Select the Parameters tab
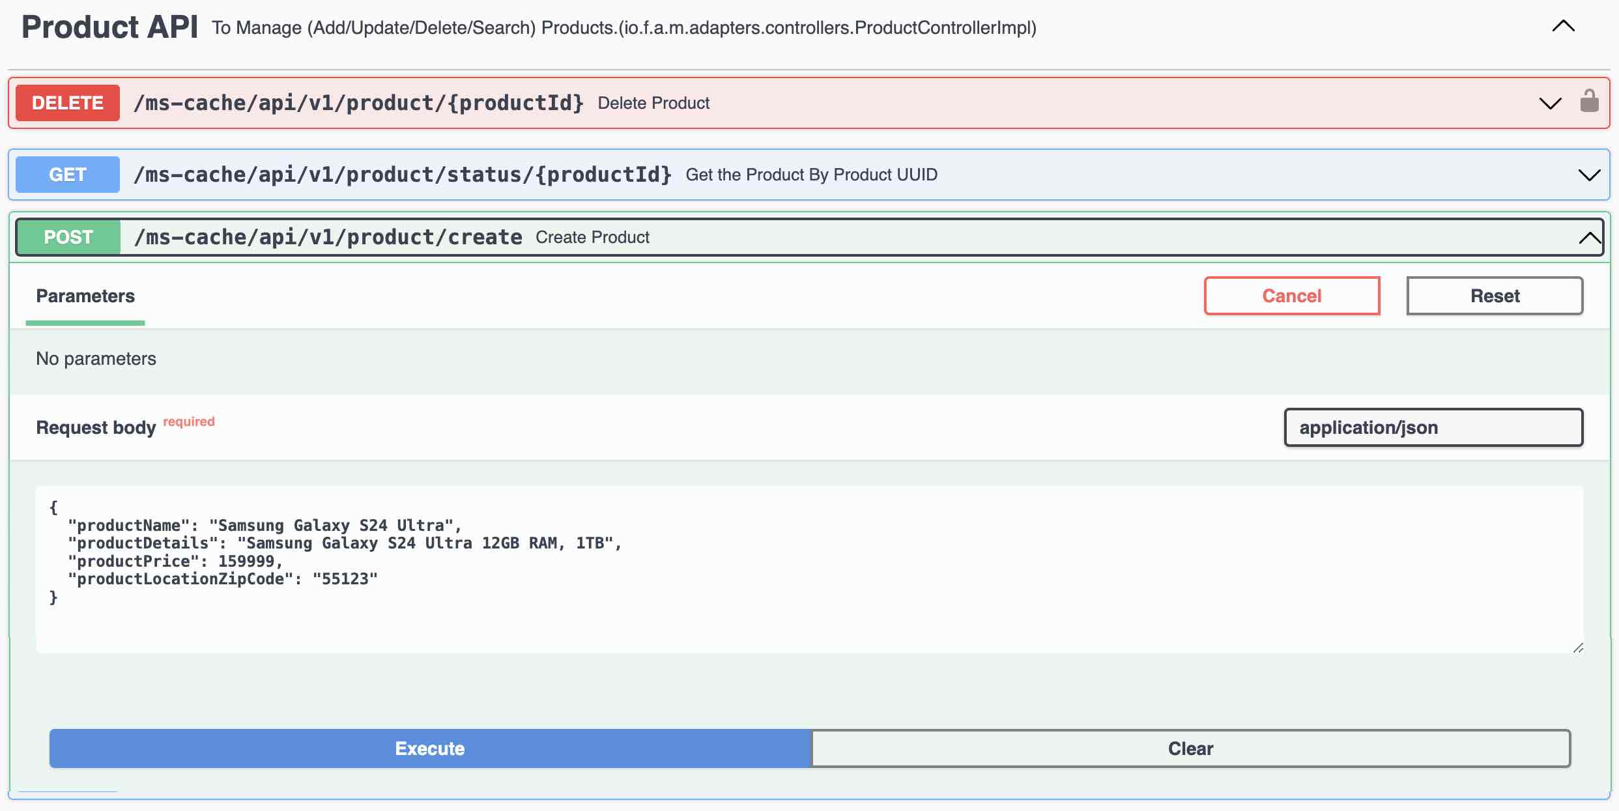Screen dimensions: 1619x811 (85, 296)
